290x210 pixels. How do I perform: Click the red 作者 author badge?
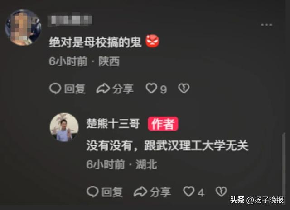[x=163, y=124]
